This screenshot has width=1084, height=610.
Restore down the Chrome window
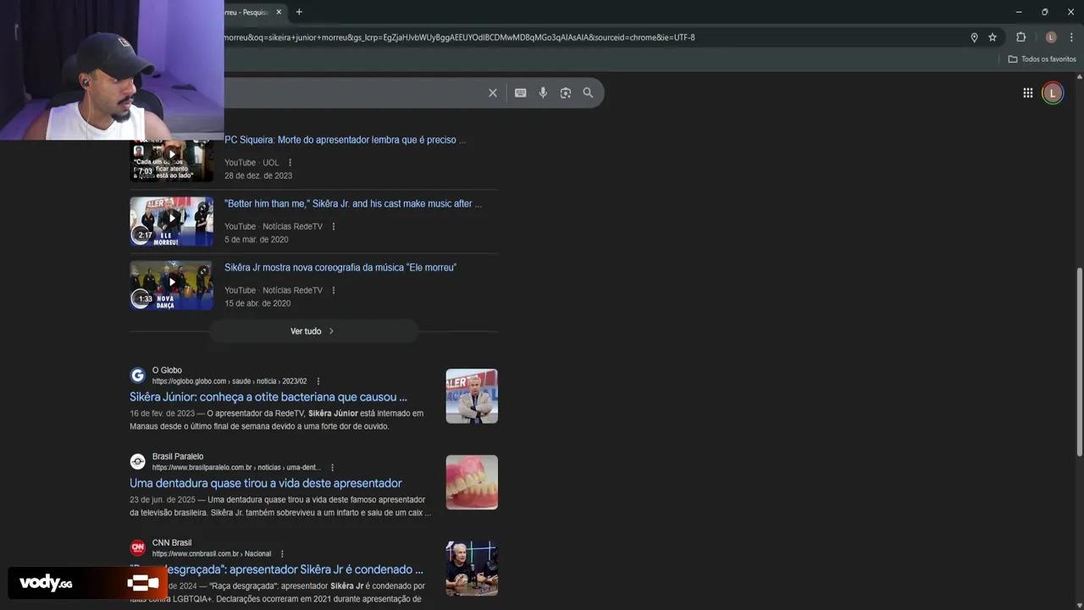(x=1044, y=12)
